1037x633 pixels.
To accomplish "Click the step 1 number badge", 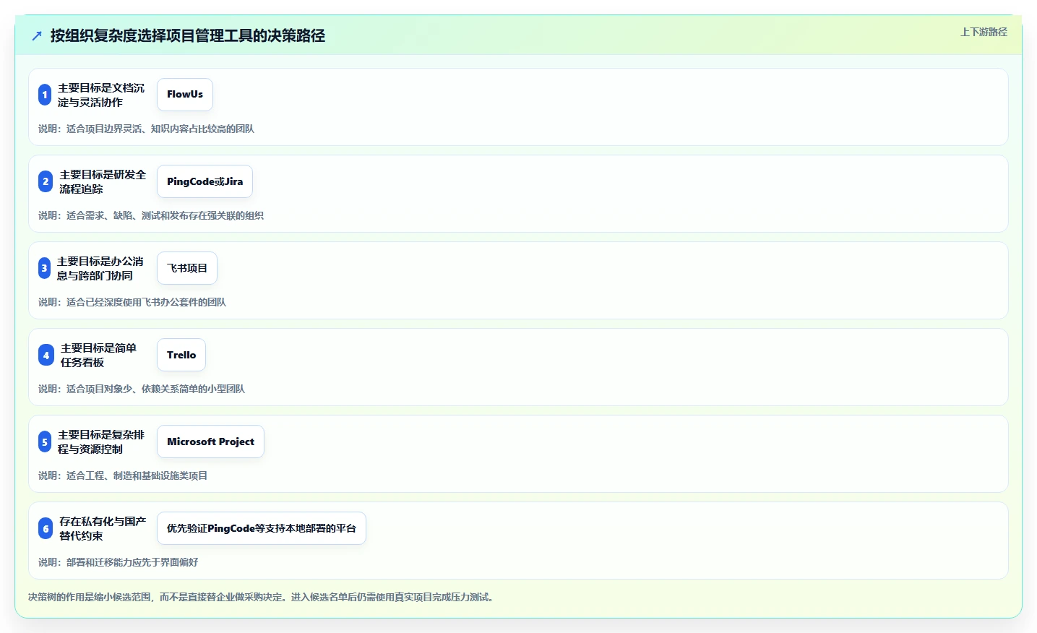I will (45, 95).
